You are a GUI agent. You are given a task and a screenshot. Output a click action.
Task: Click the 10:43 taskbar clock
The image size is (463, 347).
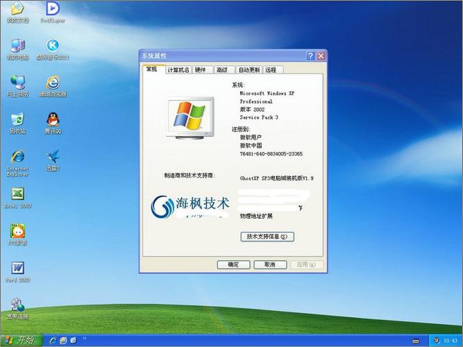(451, 341)
